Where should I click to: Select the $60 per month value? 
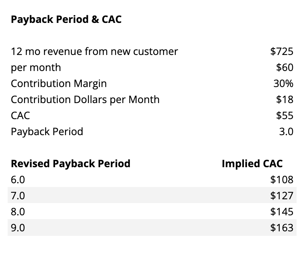tap(284, 68)
